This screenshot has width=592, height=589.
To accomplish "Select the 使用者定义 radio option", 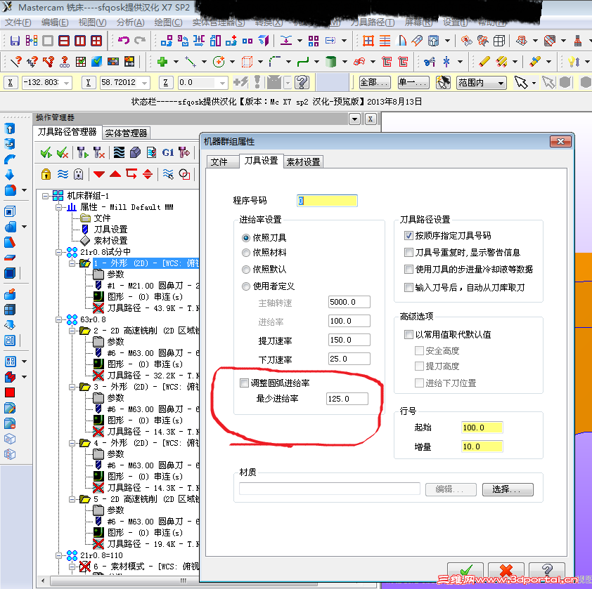I will pyautogui.click(x=246, y=286).
